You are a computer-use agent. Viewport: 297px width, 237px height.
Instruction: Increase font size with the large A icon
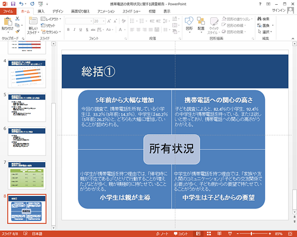click(x=109, y=21)
